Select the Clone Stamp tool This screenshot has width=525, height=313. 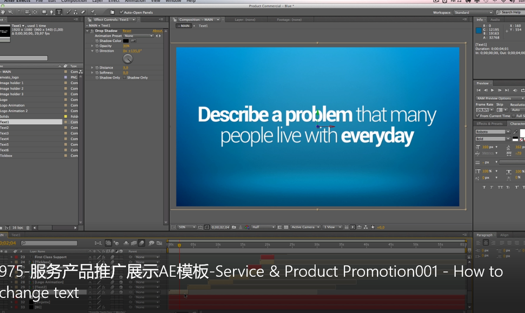(x=75, y=12)
